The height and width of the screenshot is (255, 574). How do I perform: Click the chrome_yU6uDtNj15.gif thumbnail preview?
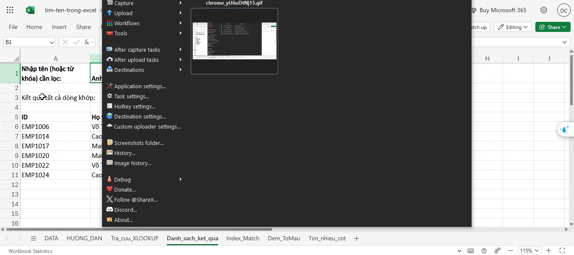click(234, 41)
